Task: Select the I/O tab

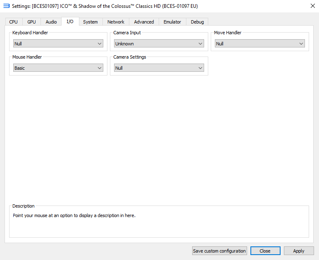Action: point(70,21)
